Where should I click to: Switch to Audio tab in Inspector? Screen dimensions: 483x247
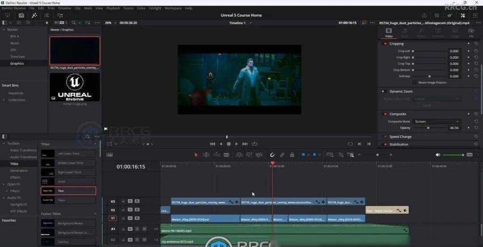click(x=405, y=33)
